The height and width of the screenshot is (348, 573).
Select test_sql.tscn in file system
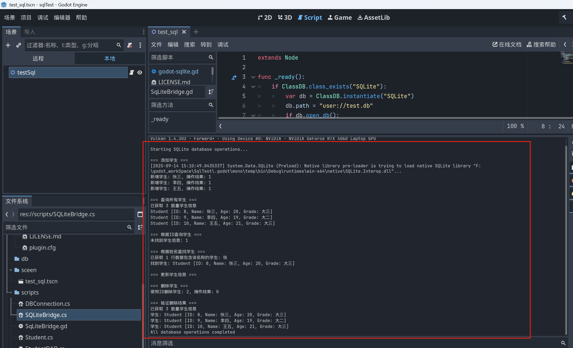[38, 281]
